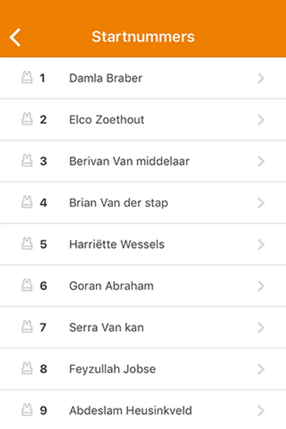Screen dimensions: 286x429
Task: Open details chevron for Damla Braber
Action: click(261, 78)
